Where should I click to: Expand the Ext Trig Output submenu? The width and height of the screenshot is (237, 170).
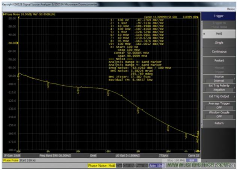[219, 96]
